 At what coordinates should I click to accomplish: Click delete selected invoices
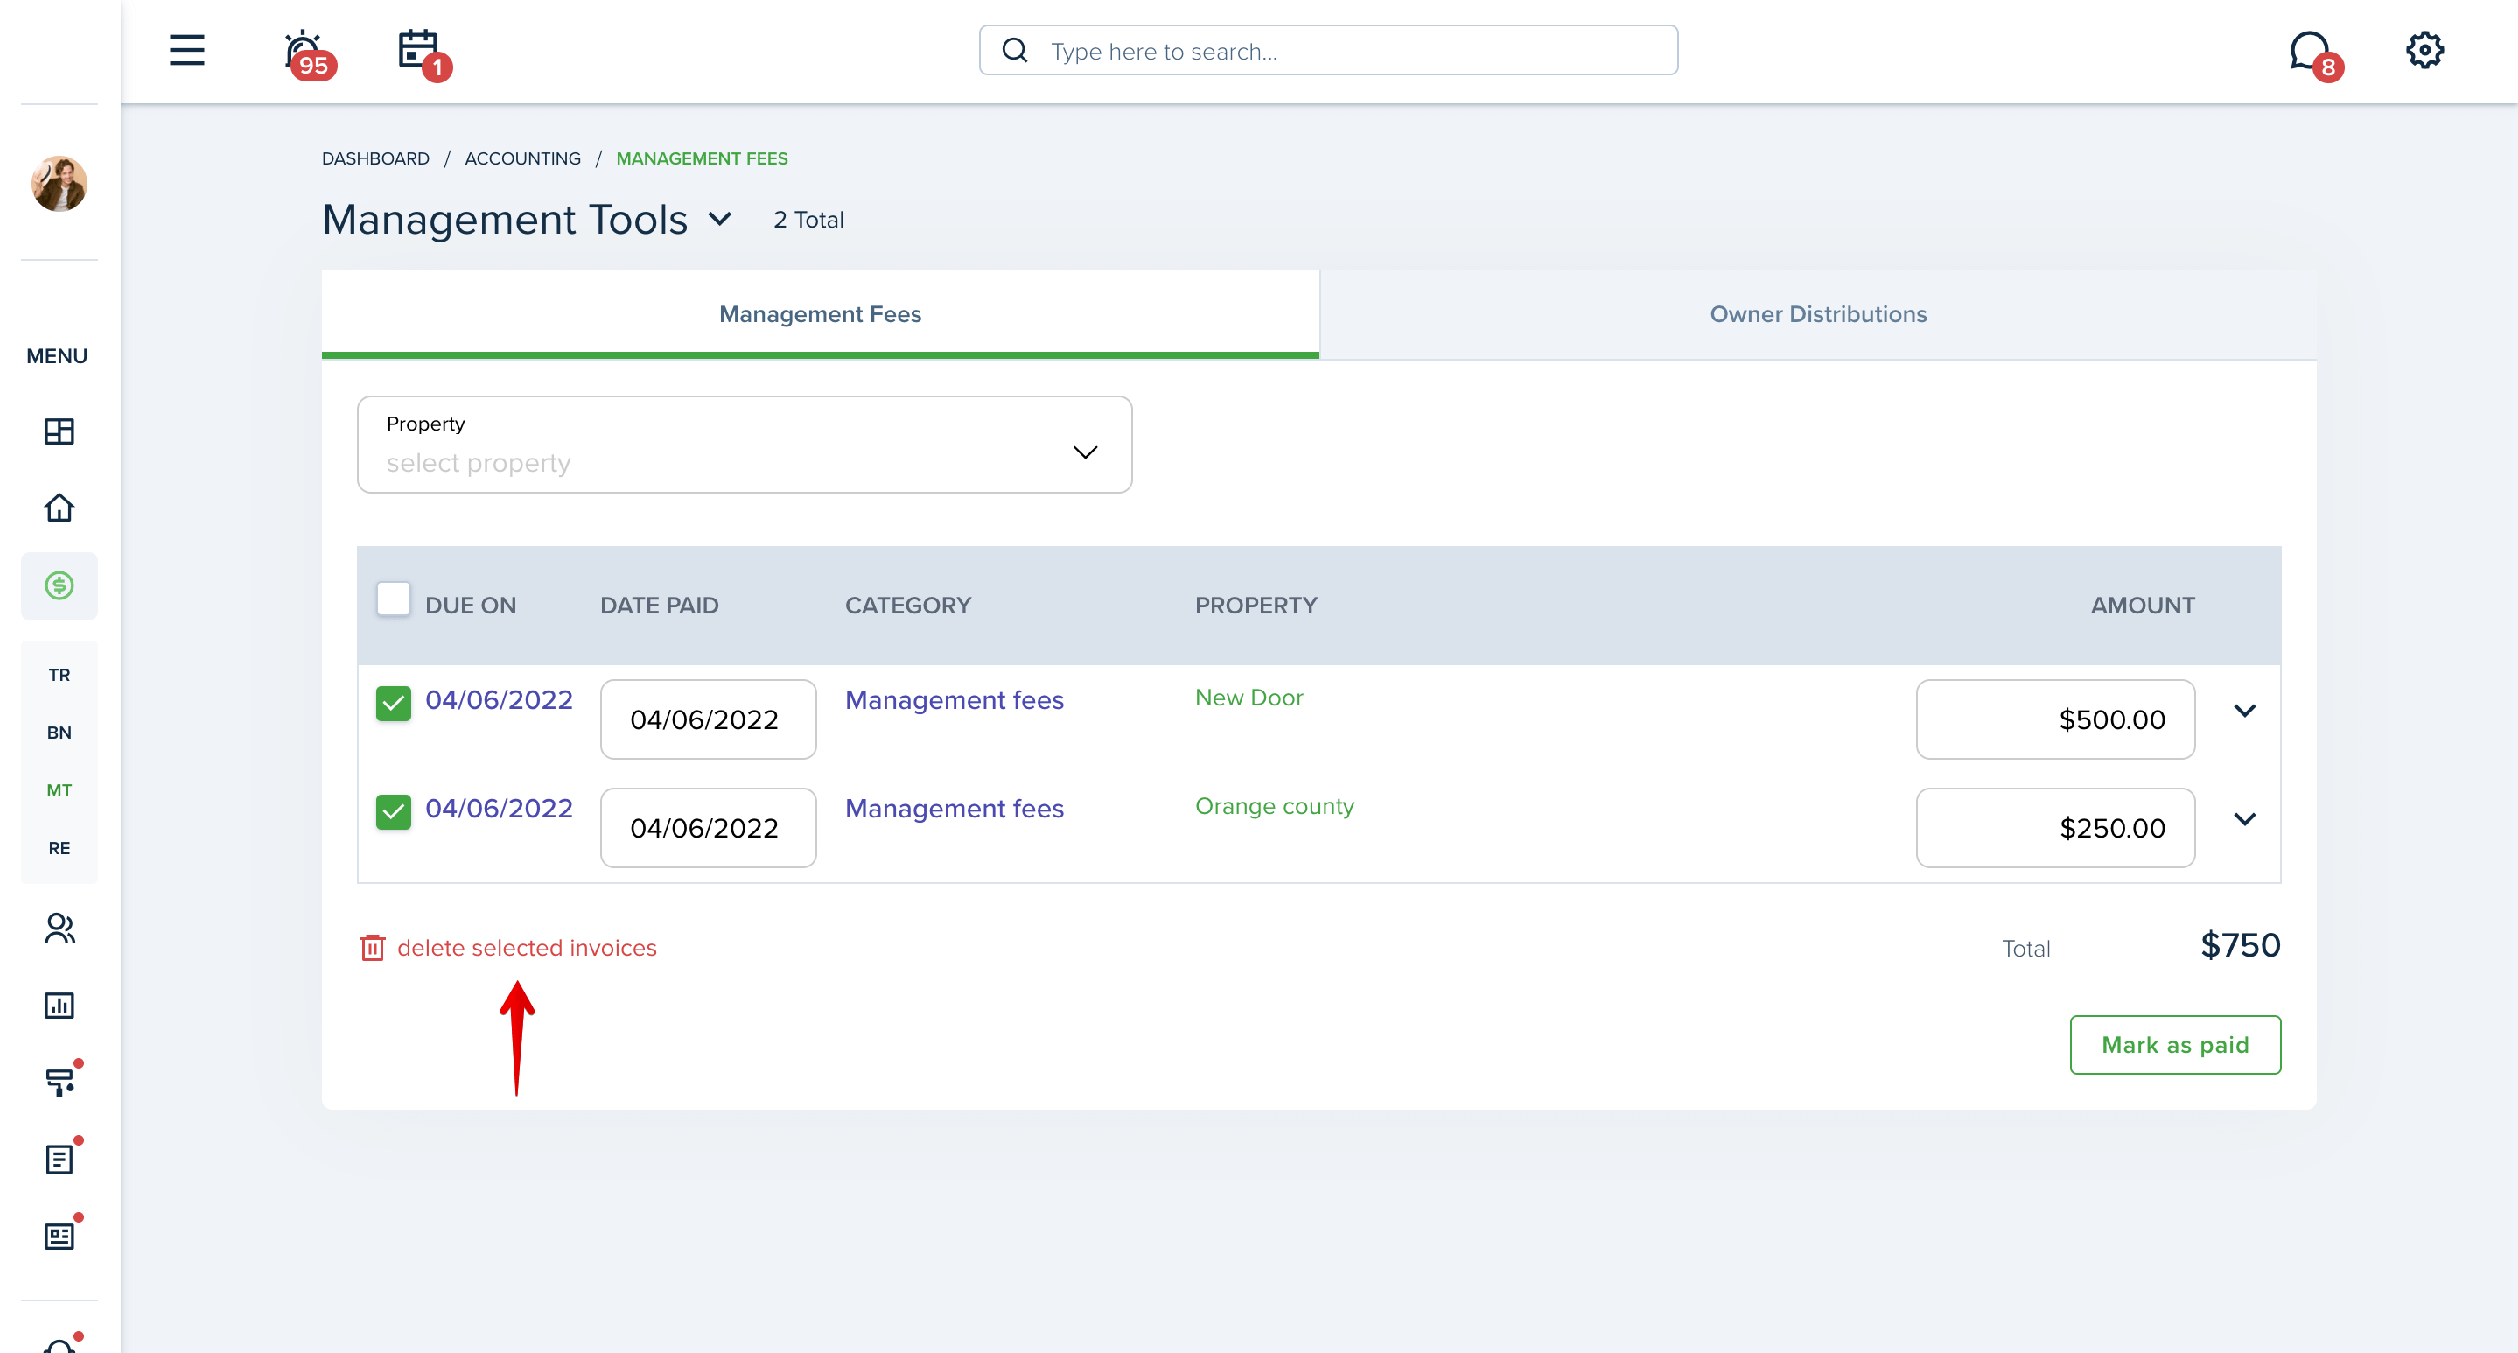coord(527,947)
